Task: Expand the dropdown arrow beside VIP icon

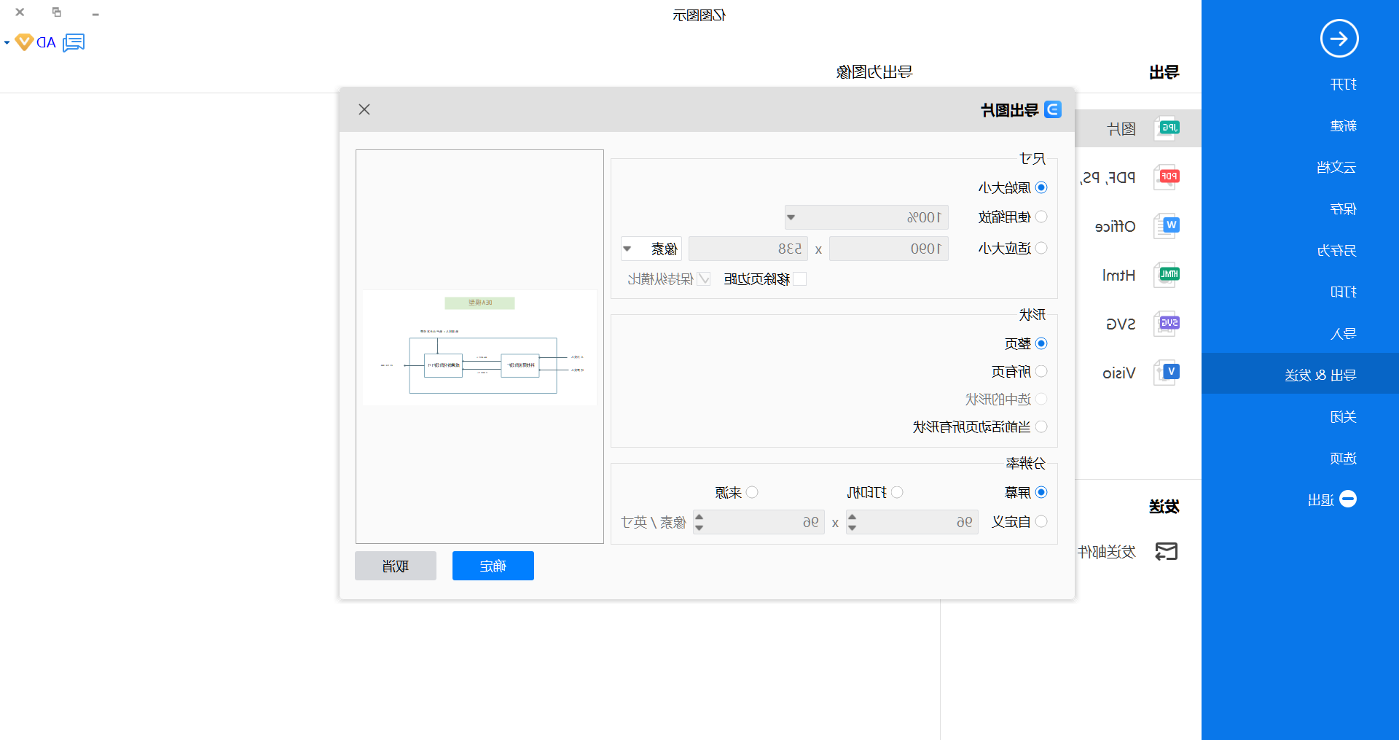Action: coord(7,43)
